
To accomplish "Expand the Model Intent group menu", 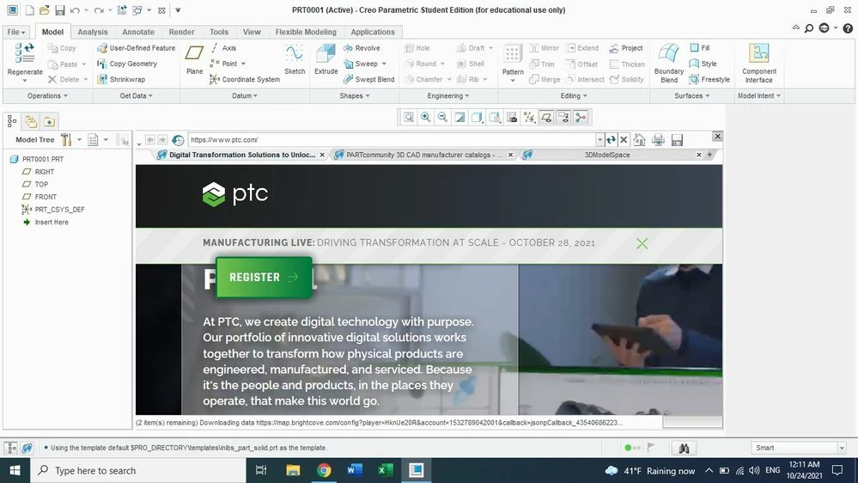I will tap(759, 96).
